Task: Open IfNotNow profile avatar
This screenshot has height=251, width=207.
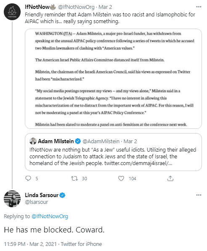Action: [x=12, y=12]
